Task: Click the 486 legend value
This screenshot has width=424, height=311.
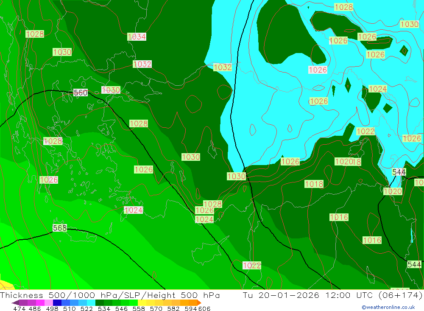Action: pos(34,308)
